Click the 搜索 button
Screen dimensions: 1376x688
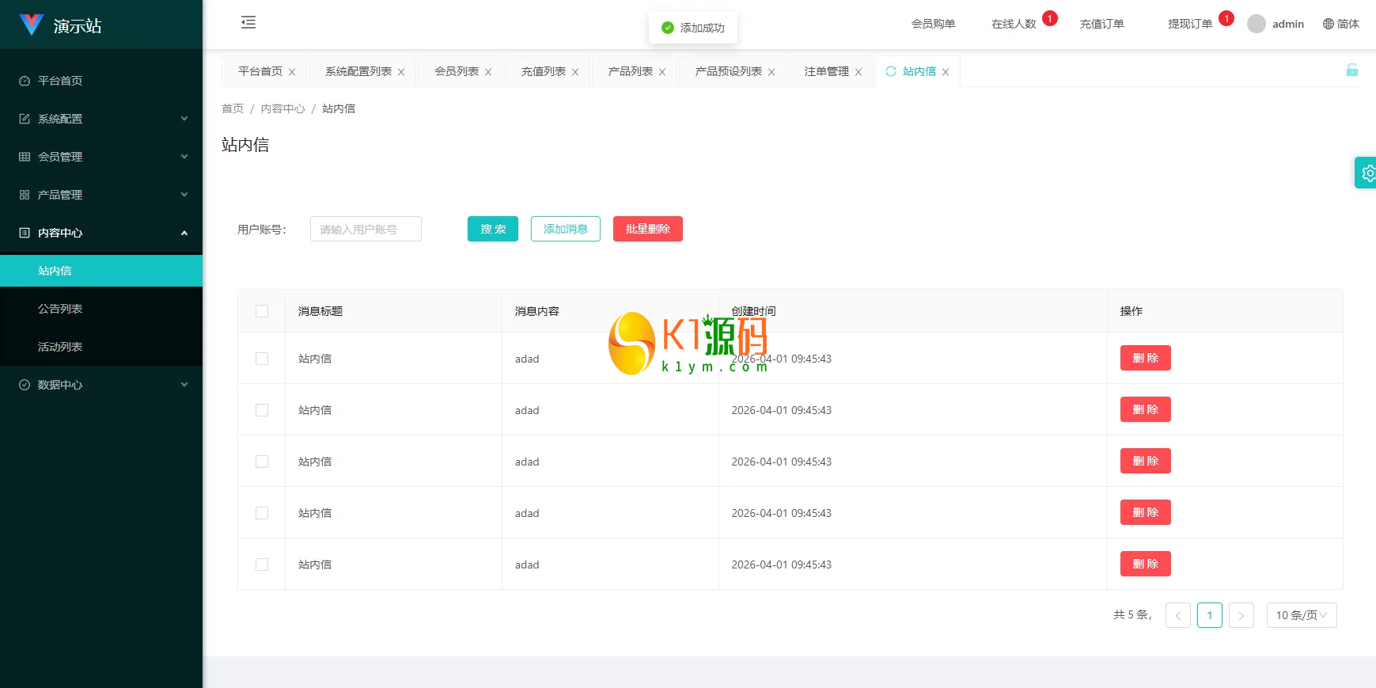coord(493,229)
